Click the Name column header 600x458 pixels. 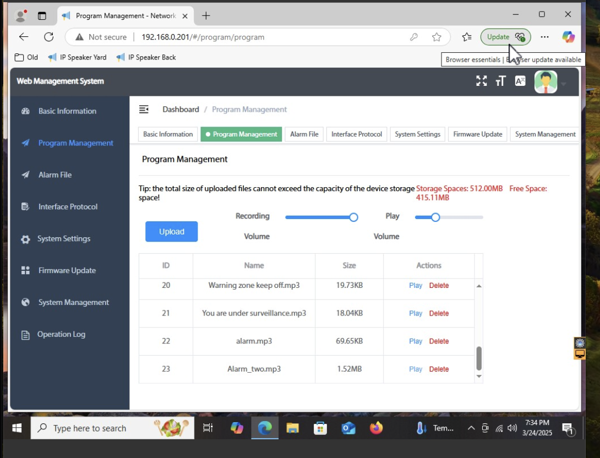(254, 265)
